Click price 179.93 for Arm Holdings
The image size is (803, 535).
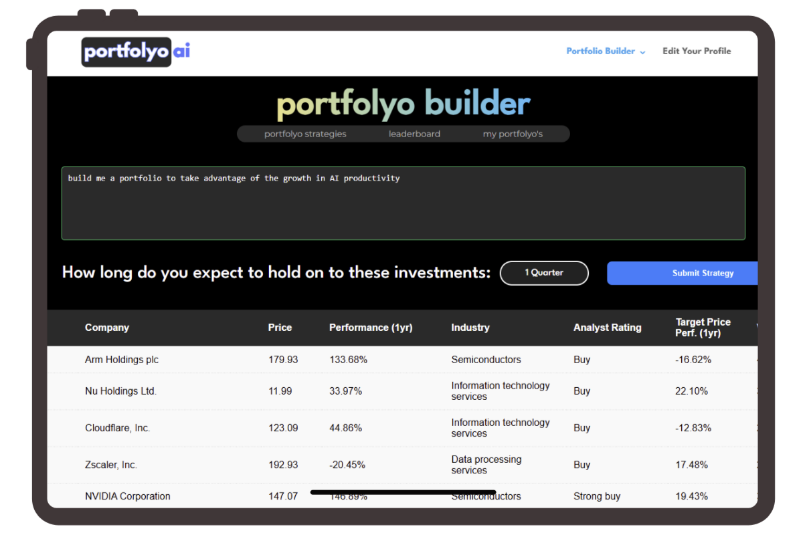coord(283,360)
